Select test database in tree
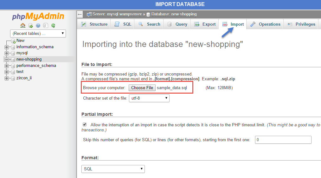This screenshot has width=321, height=178. coord(20,72)
